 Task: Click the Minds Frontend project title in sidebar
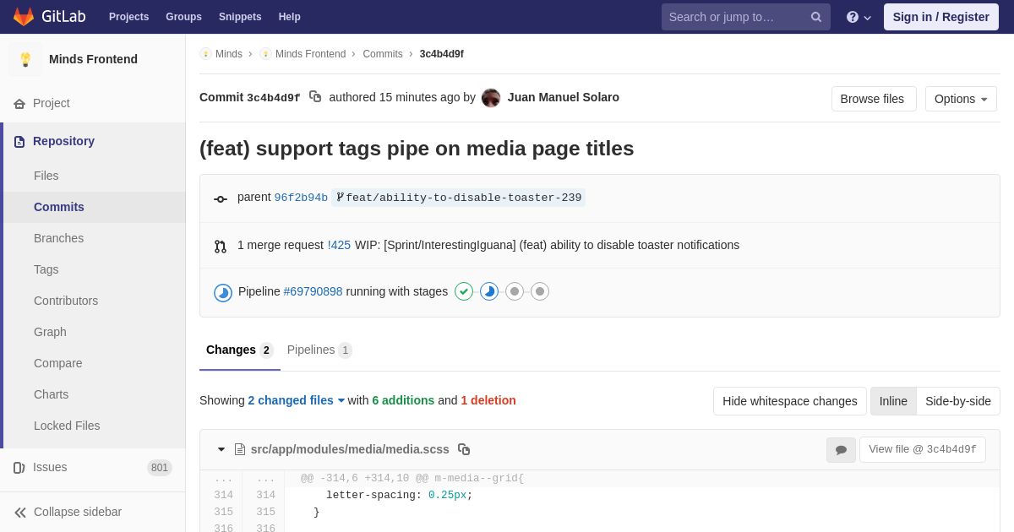click(93, 59)
